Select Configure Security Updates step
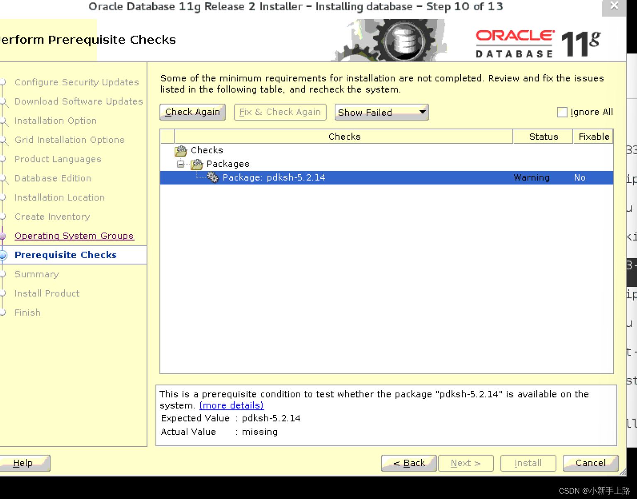 [77, 82]
